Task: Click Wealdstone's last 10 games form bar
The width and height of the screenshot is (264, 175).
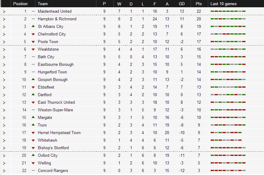Action: click(228, 49)
